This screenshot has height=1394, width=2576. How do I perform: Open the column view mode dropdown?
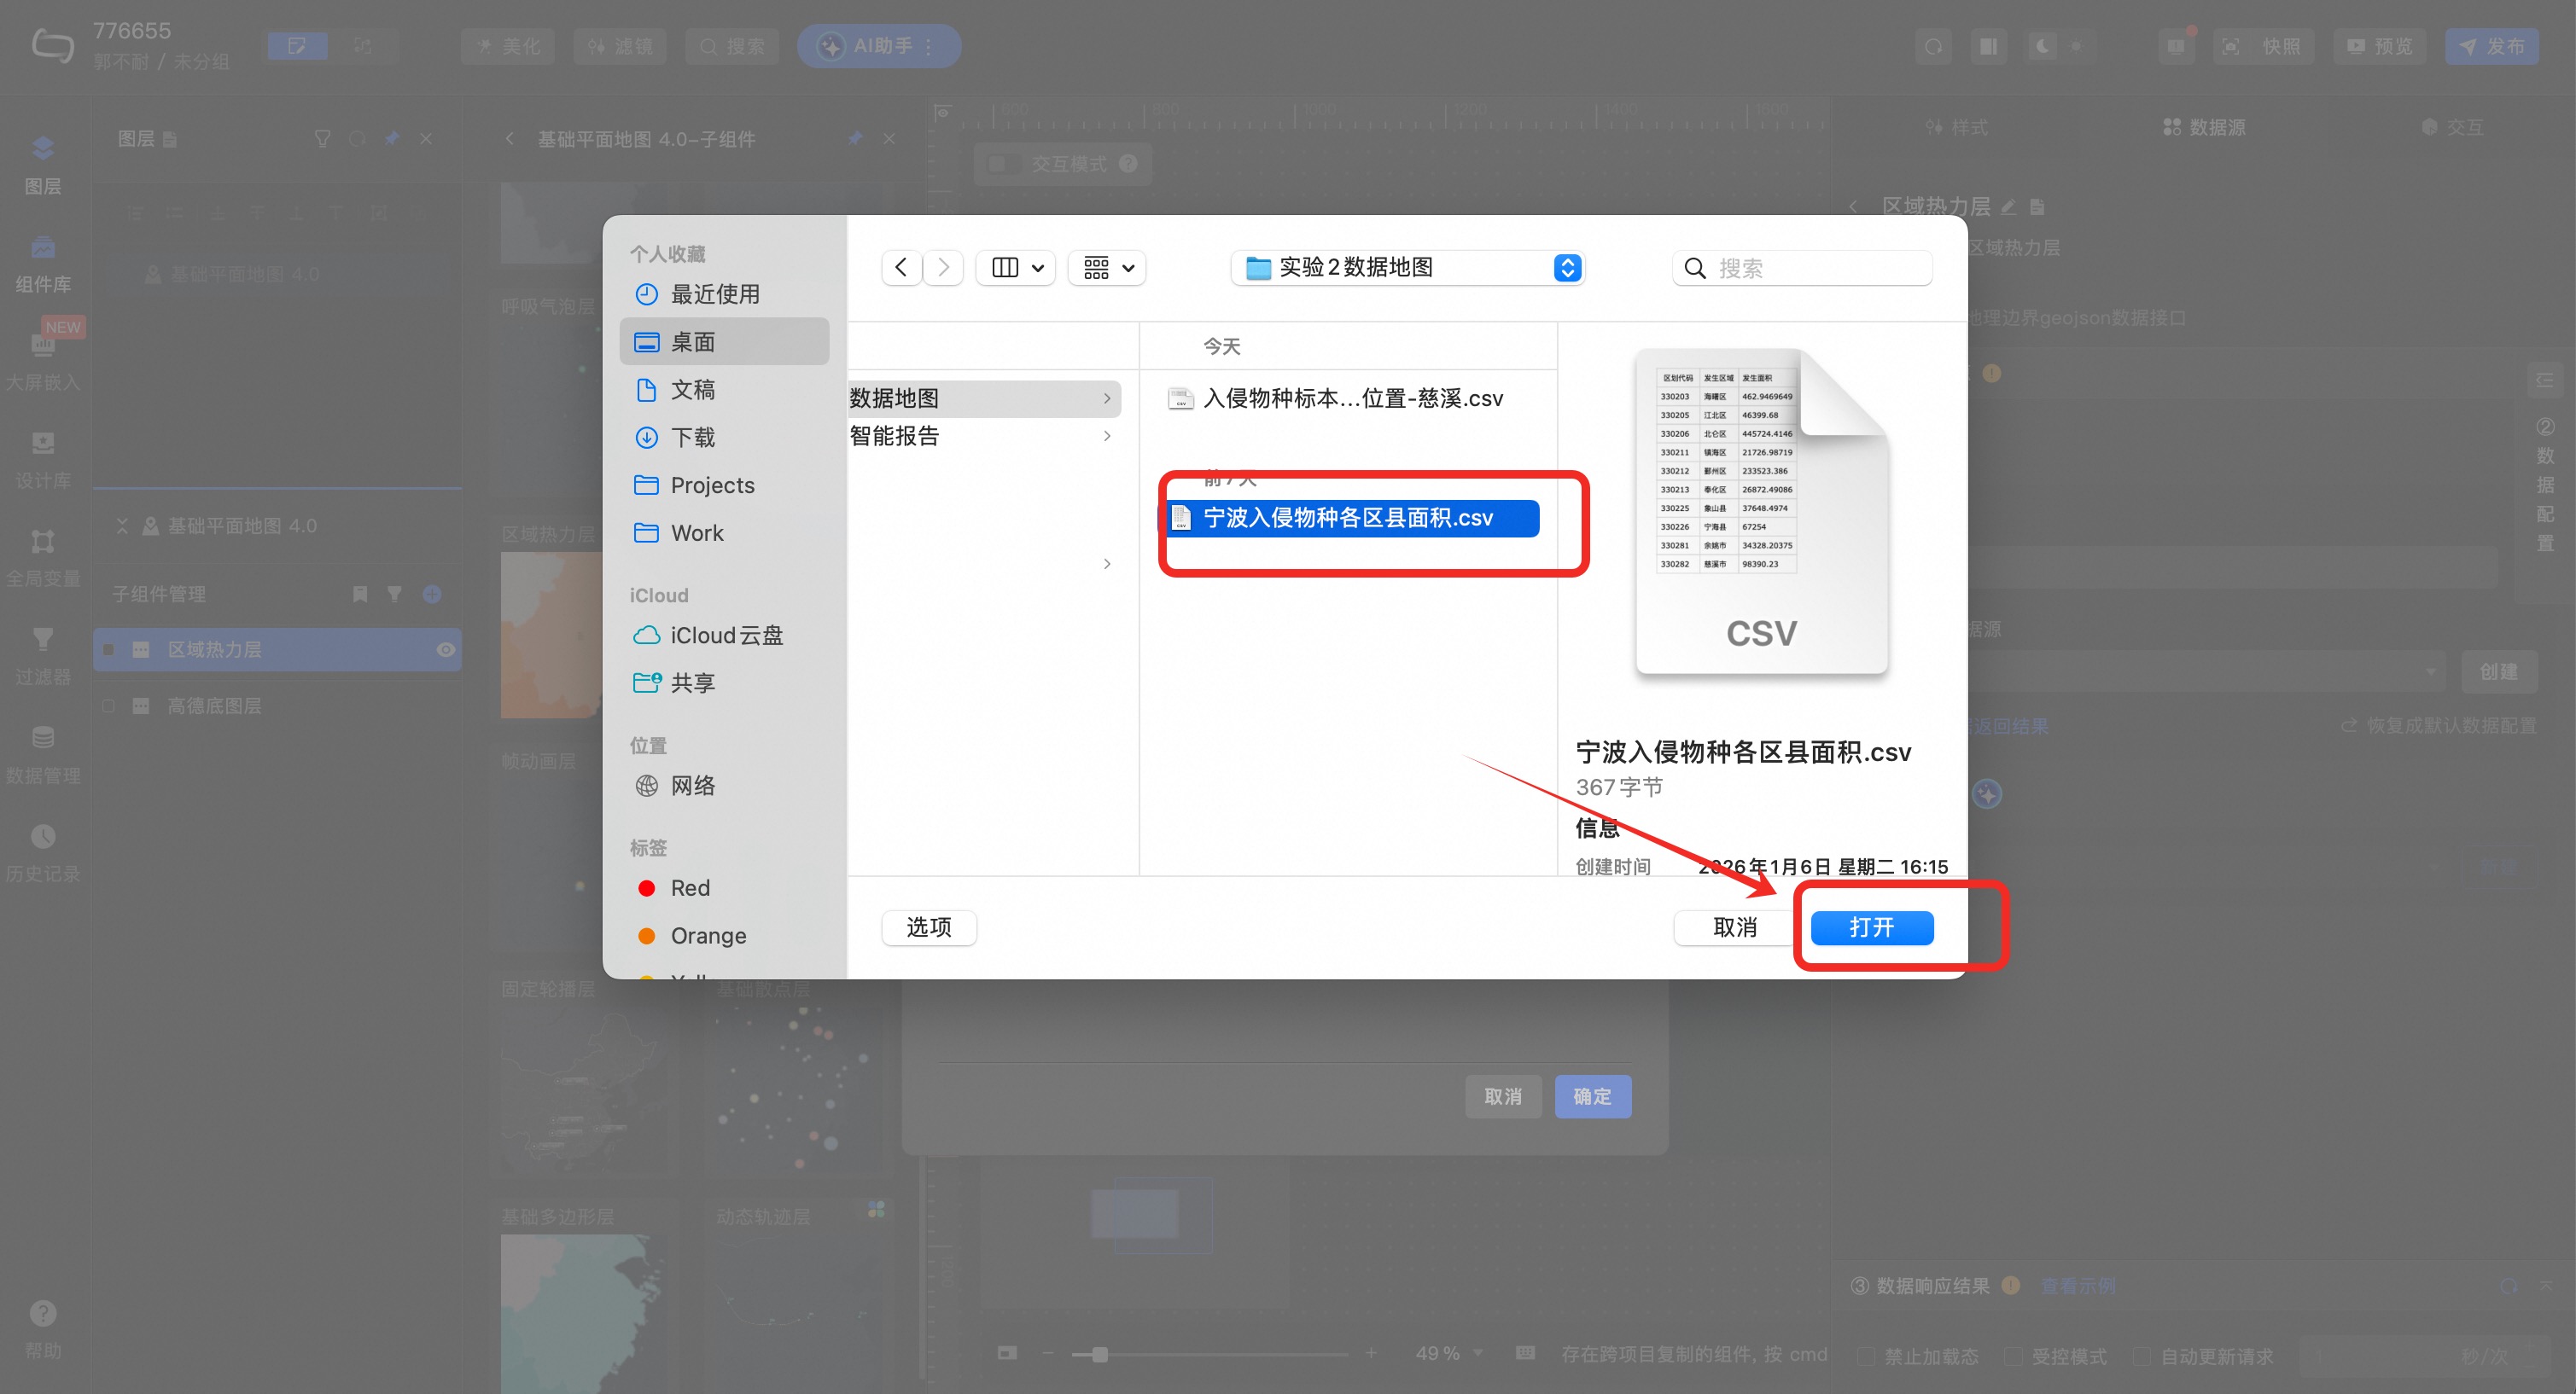[x=1017, y=268]
